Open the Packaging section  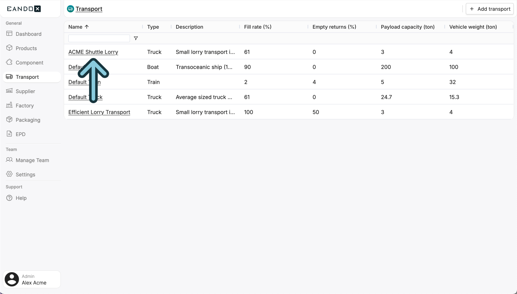click(x=9, y=120)
